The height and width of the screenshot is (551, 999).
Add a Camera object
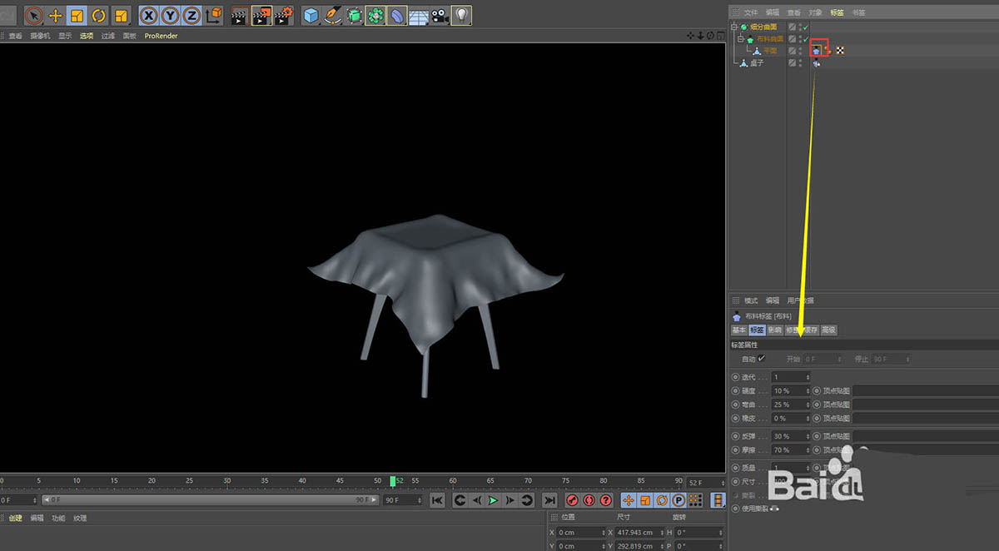[x=440, y=15]
